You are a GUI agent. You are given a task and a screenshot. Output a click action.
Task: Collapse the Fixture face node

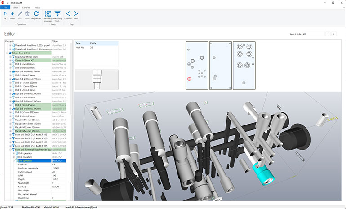pyautogui.click(x=7, y=53)
